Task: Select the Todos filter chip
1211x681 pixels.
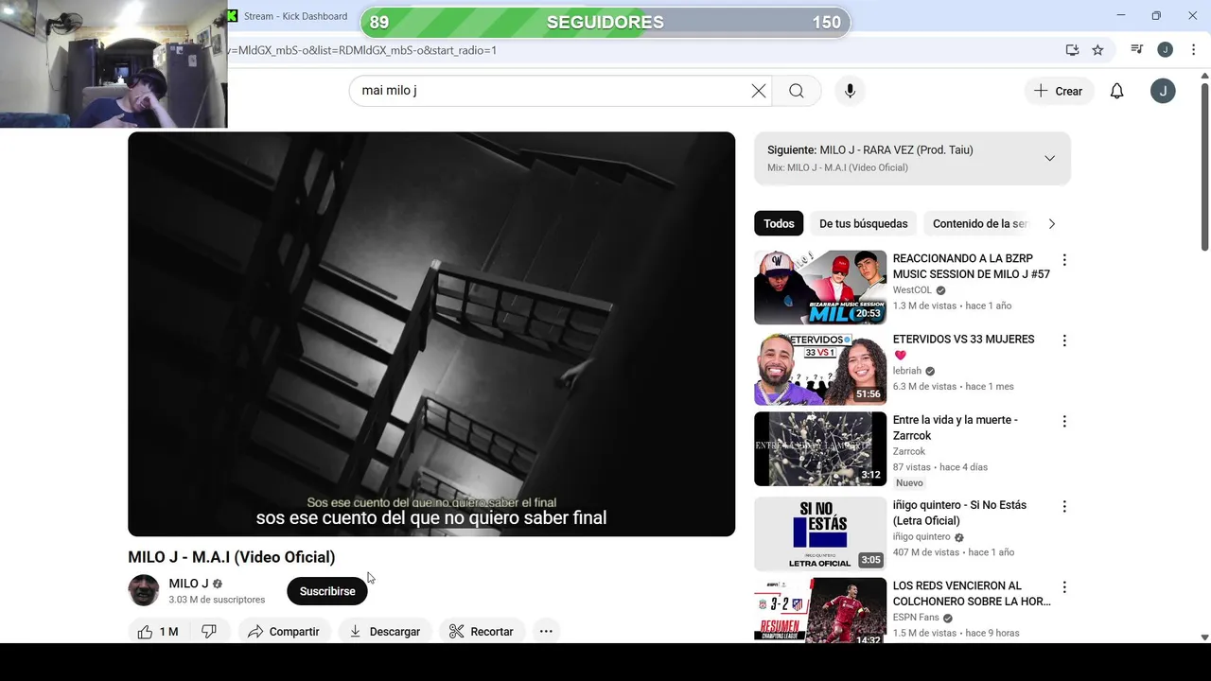Action: point(779,224)
